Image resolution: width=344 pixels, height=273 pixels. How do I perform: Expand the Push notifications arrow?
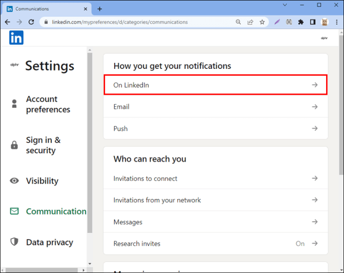315,129
